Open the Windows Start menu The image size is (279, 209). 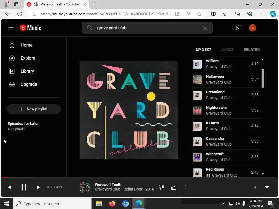[x=7, y=204]
